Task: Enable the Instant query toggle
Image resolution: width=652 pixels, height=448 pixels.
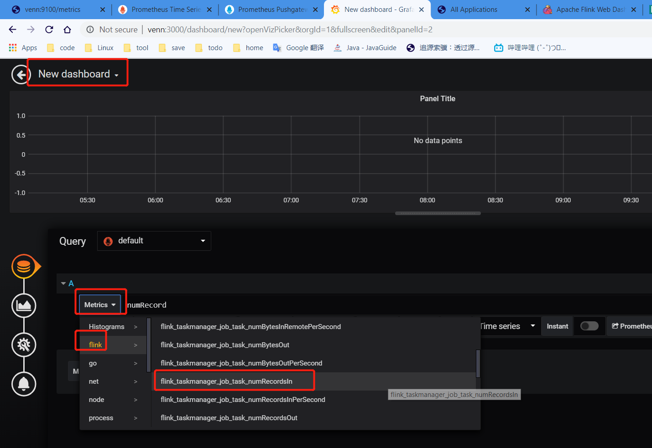Action: [x=589, y=326]
